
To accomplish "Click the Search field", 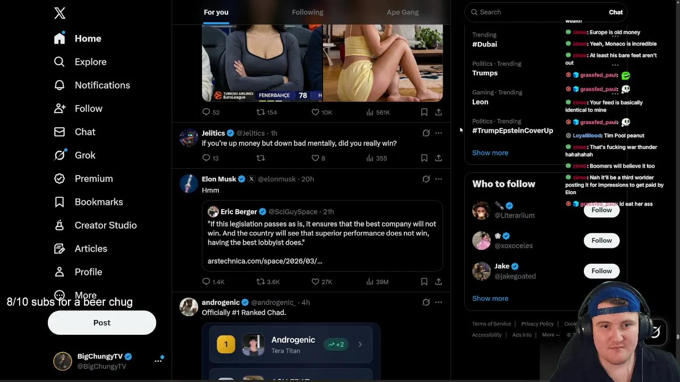I will click(x=546, y=12).
